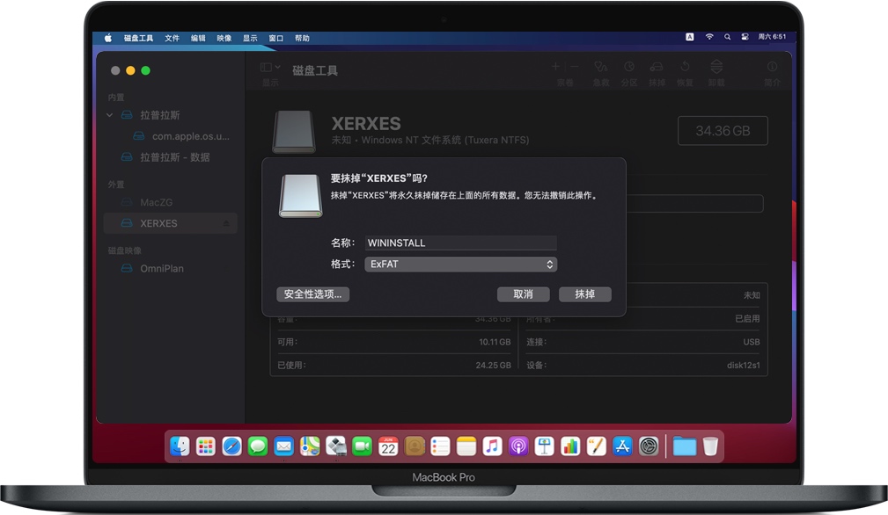The width and height of the screenshot is (888, 515).
Task: Click the WININSTALL name input field
Action: [x=460, y=243]
